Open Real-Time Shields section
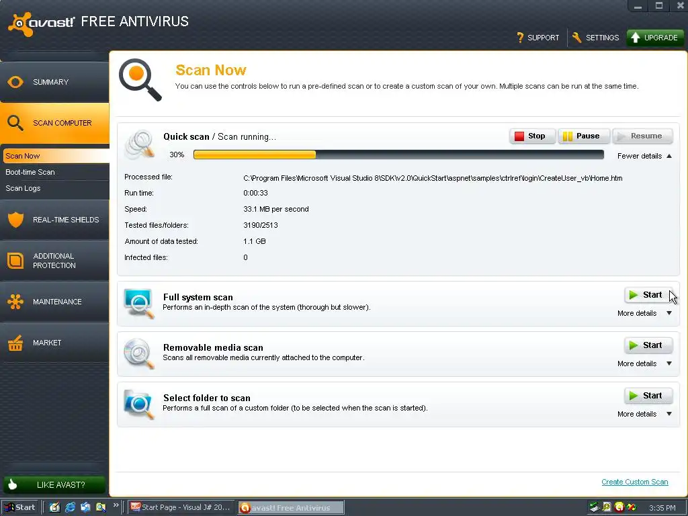The image size is (688, 516). [x=54, y=220]
